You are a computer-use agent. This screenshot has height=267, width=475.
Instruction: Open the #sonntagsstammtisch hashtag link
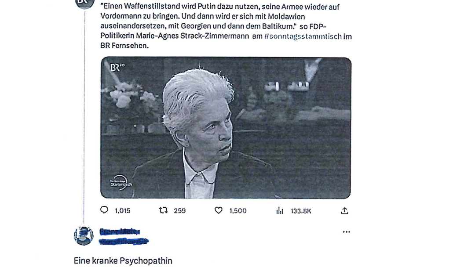pyautogui.click(x=303, y=36)
